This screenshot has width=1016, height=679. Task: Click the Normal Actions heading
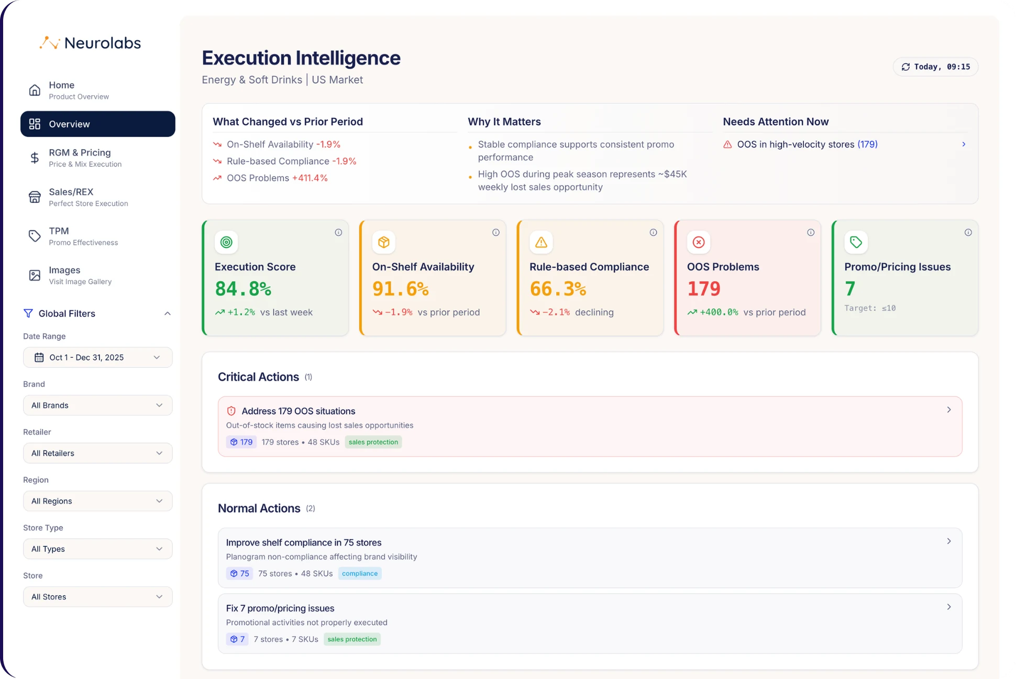(x=259, y=508)
